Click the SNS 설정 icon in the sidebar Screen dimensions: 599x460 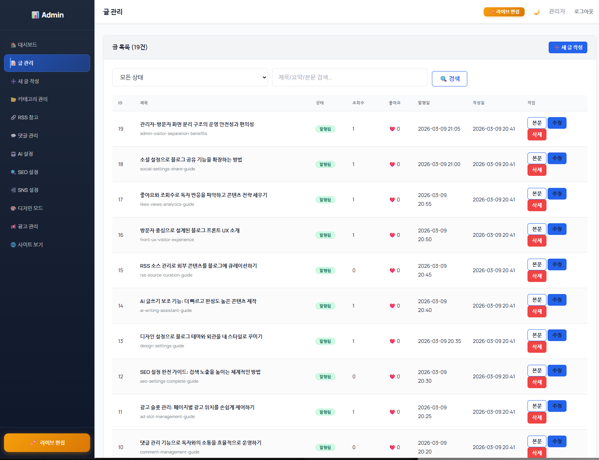click(13, 190)
